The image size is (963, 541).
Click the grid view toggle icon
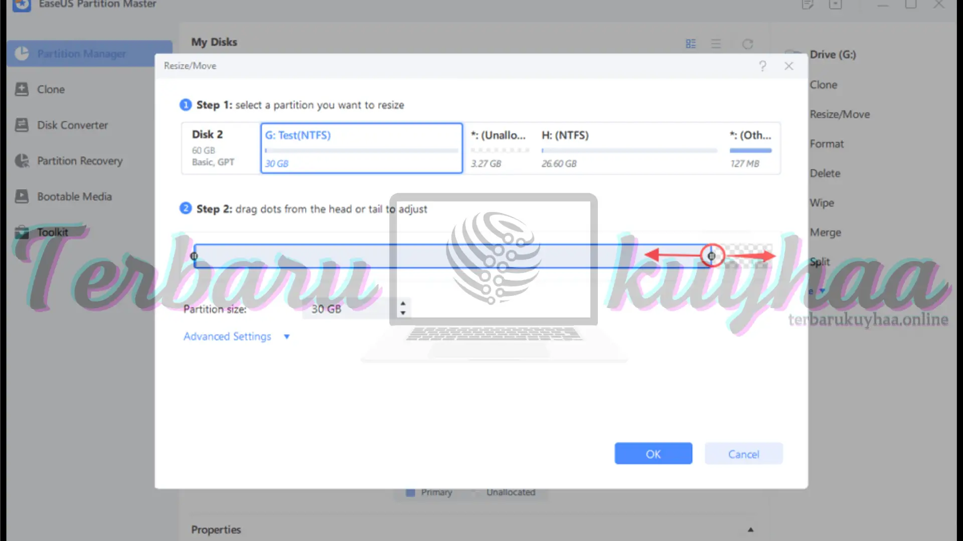point(691,44)
